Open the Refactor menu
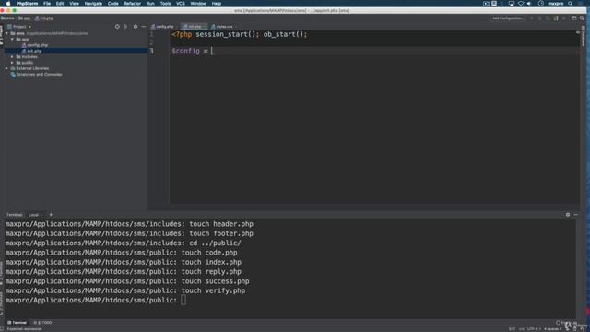This screenshot has height=332, width=590. [133, 4]
